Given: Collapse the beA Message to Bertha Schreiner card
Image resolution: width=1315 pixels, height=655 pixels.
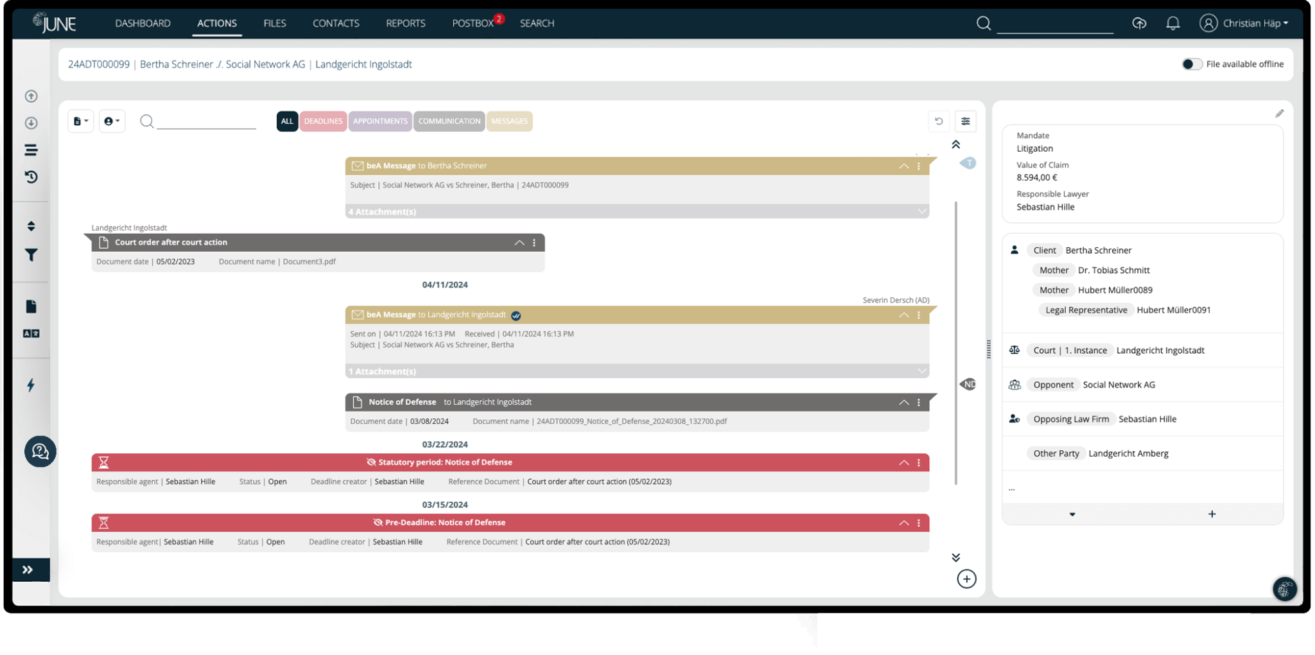Looking at the screenshot, I should click(903, 165).
